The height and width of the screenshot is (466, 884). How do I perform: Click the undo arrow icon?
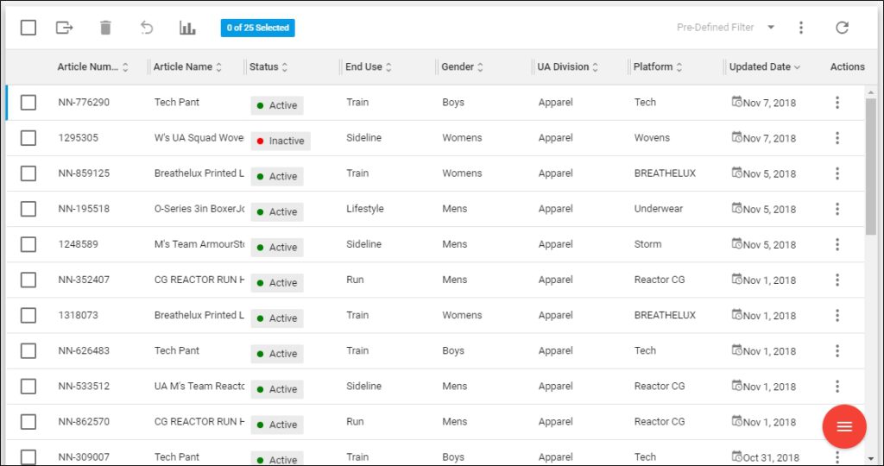coord(147,28)
